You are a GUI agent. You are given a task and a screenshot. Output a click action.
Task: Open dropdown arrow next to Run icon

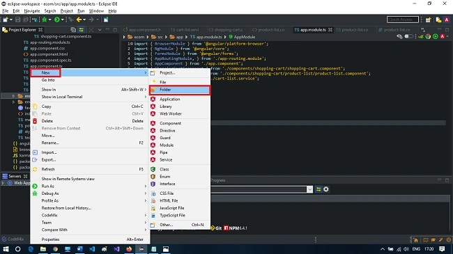63,19
